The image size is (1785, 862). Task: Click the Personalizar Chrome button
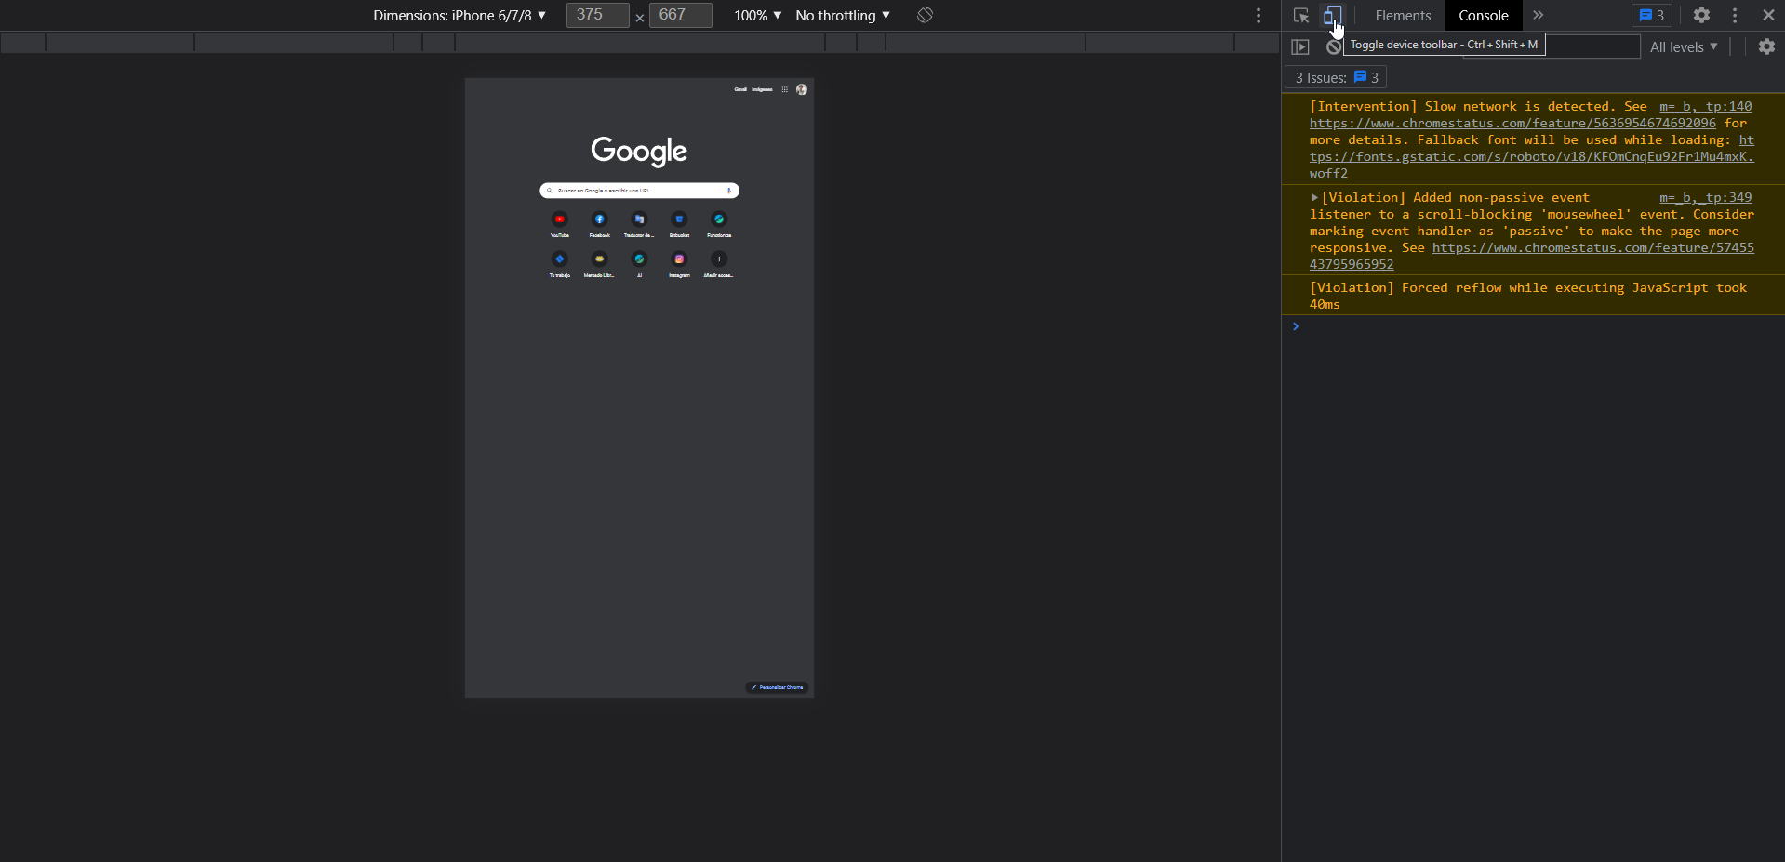[777, 687]
